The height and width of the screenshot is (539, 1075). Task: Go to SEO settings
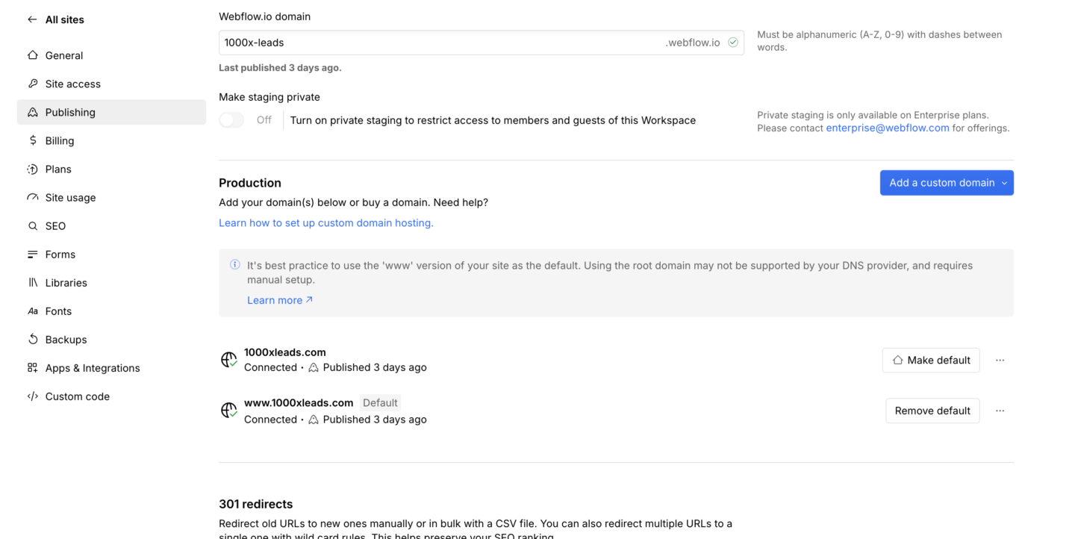click(x=111, y=225)
